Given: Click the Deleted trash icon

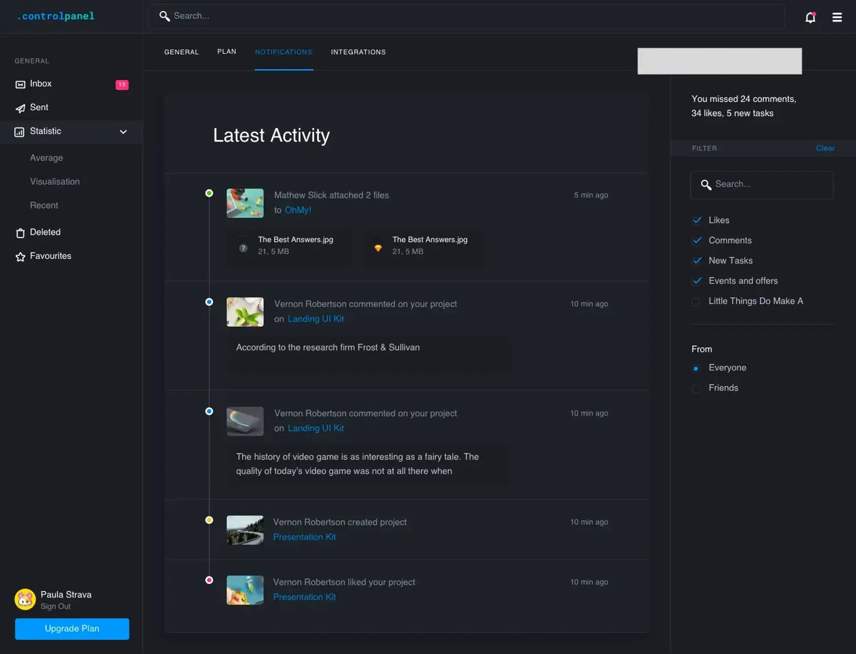Looking at the screenshot, I should pyautogui.click(x=20, y=233).
